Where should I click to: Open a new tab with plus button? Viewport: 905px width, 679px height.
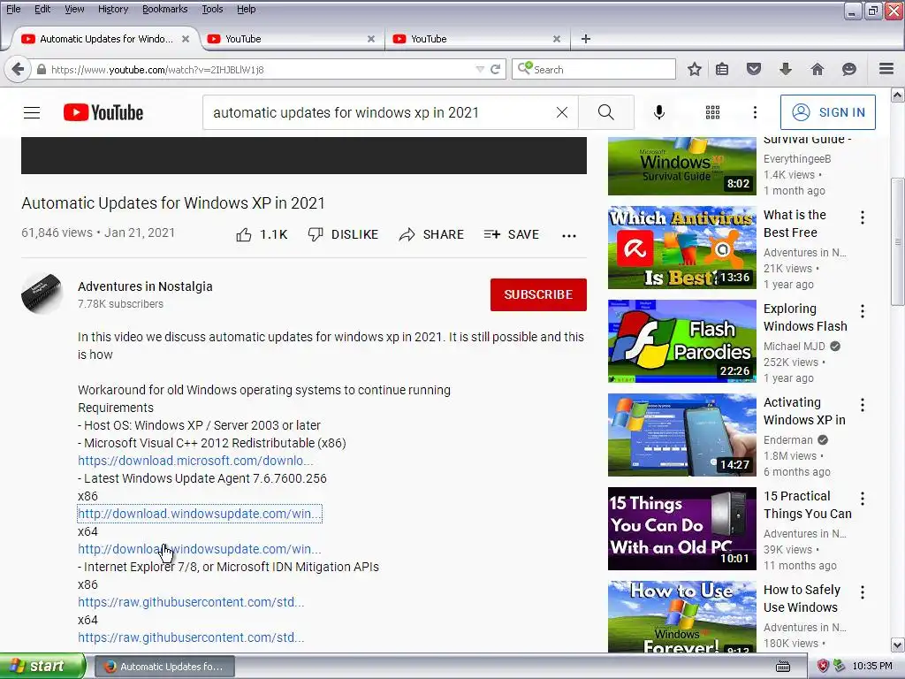click(x=586, y=39)
